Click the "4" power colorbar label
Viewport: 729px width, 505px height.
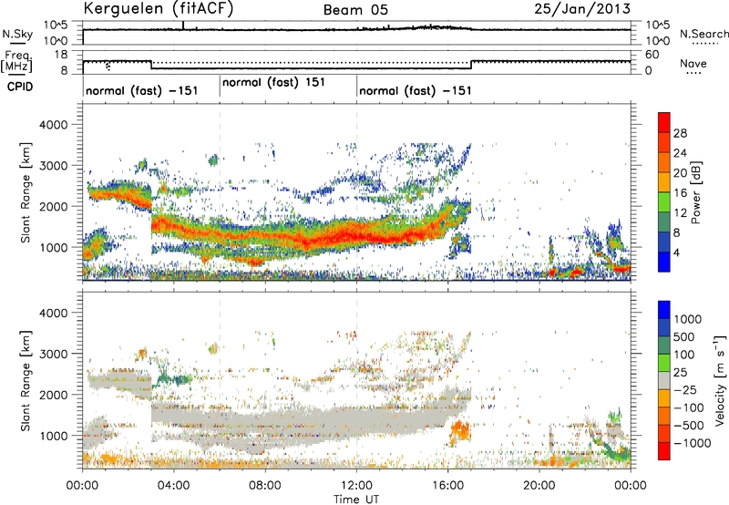click(x=677, y=252)
